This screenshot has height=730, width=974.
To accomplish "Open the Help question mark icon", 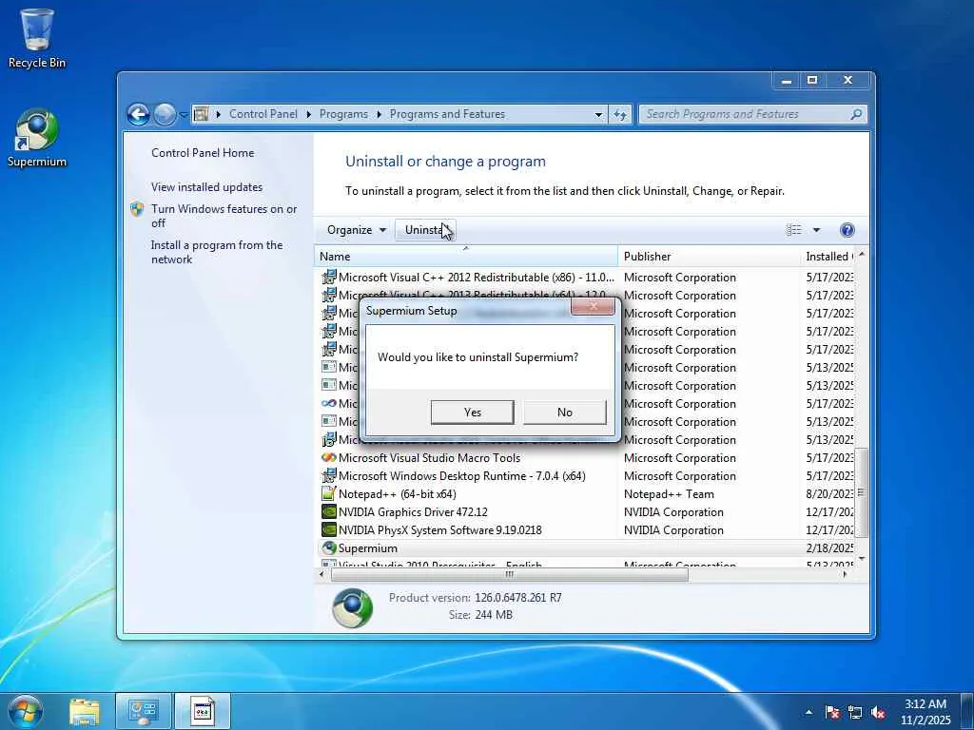I will click(847, 230).
